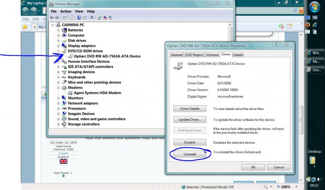This screenshot has height=190, width=325.
Task: Click the Disable button in Properties dialog
Action: pyautogui.click(x=190, y=142)
